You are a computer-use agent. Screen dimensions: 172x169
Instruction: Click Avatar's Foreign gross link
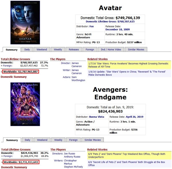click(8, 66)
